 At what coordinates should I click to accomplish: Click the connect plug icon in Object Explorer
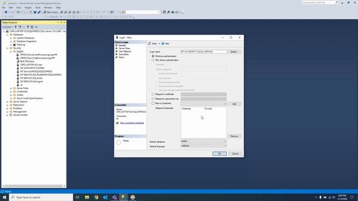(x=16, y=27)
